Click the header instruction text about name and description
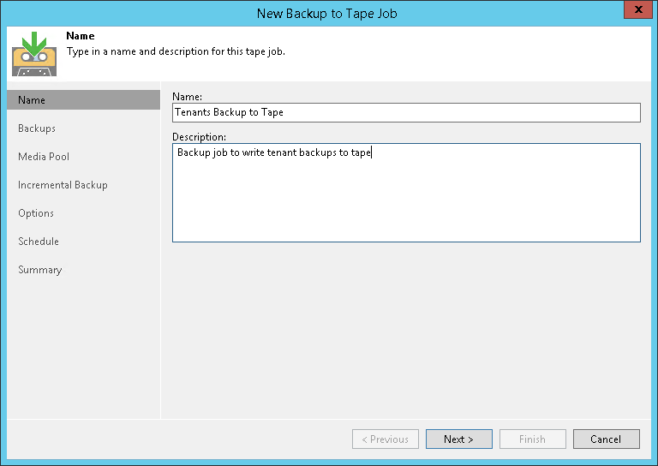This screenshot has width=658, height=466. (x=176, y=51)
